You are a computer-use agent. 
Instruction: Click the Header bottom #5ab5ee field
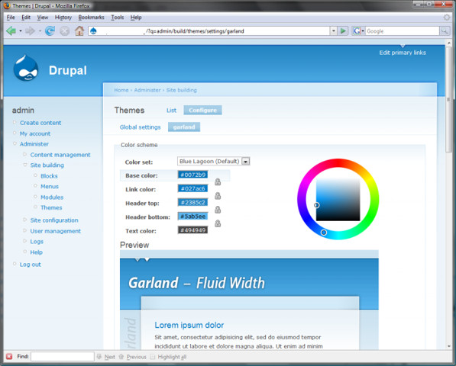click(x=192, y=217)
